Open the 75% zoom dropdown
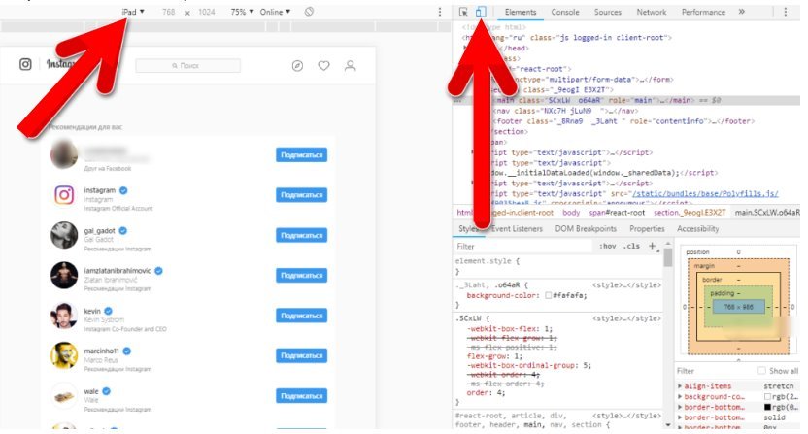Image resolution: width=808 pixels, height=434 pixels. 242,12
